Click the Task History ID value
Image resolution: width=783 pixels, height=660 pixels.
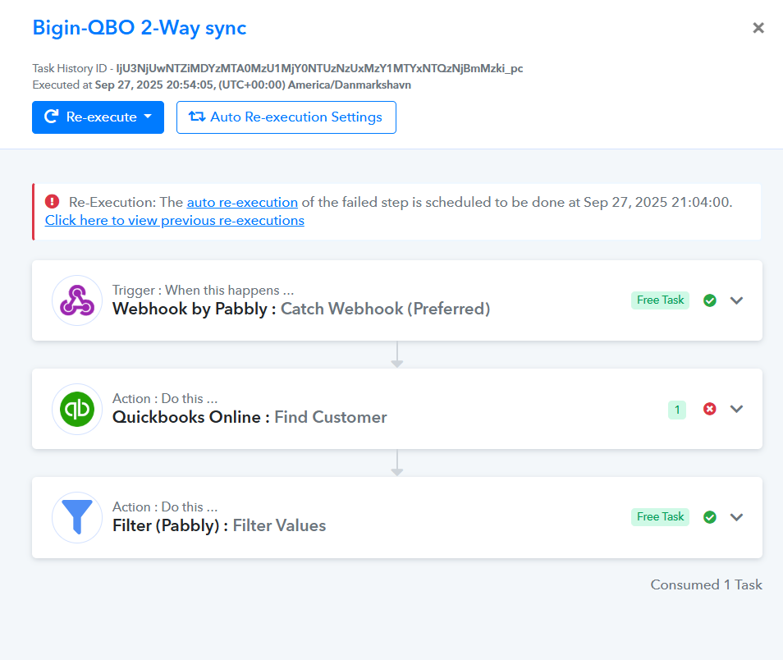(x=319, y=68)
